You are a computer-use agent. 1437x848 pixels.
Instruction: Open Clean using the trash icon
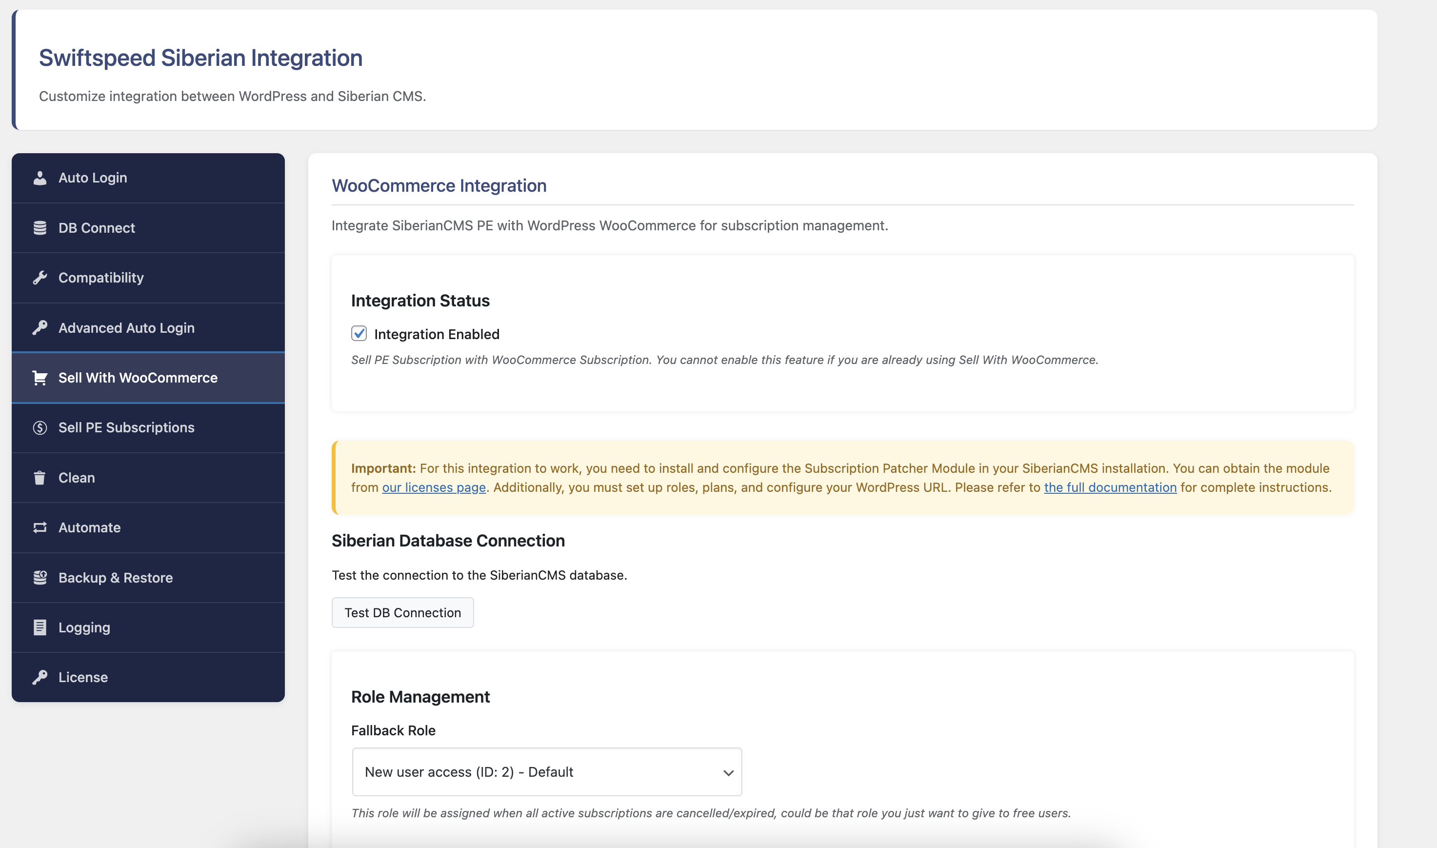tap(40, 478)
